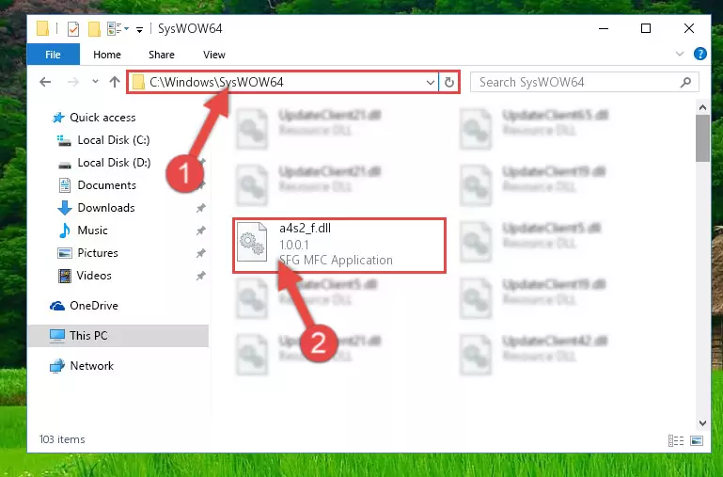Select Network in the navigation pane
The image size is (723, 477).
click(x=92, y=366)
